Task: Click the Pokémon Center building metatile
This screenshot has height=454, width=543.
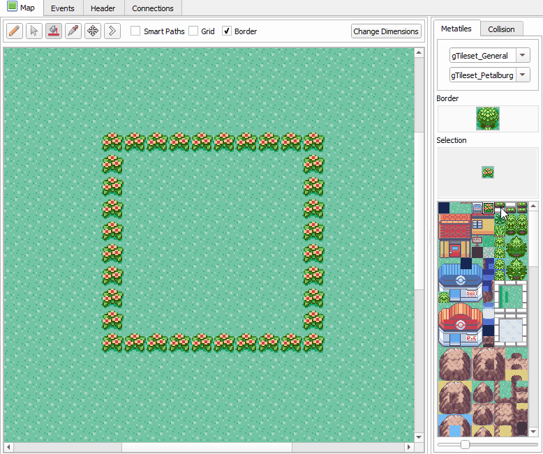Action: coord(460,324)
